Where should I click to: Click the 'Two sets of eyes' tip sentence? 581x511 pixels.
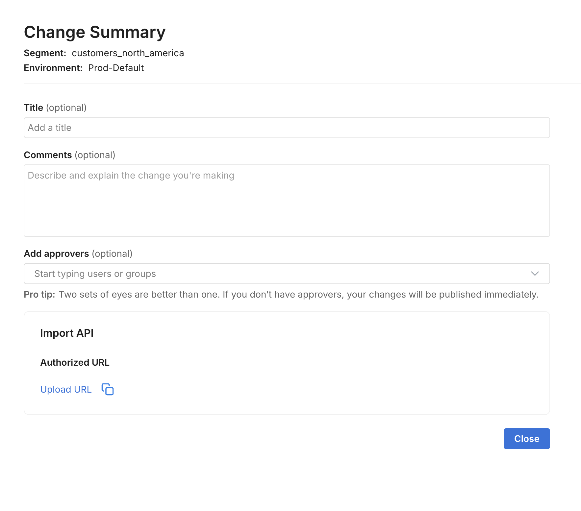pos(298,295)
